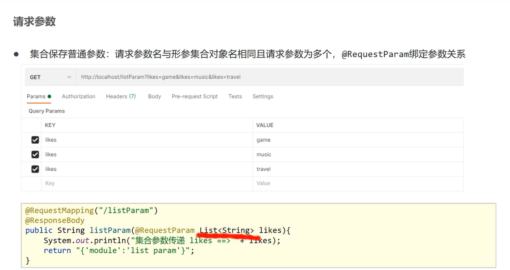
Task: Click the @ResponseBody annotation line
Action: 55,220
